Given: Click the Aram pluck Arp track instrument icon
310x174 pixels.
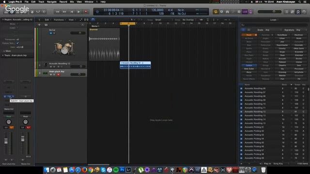Looking at the screenshot, I should (45, 73).
